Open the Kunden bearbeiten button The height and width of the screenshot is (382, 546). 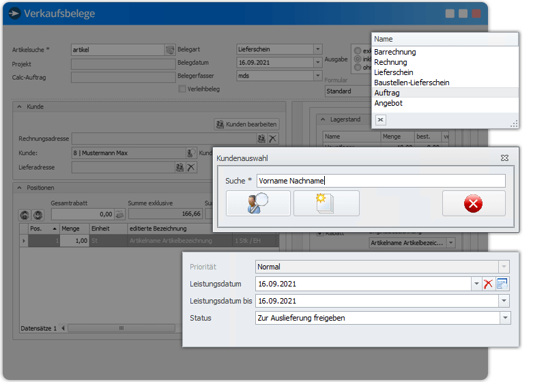(246, 124)
